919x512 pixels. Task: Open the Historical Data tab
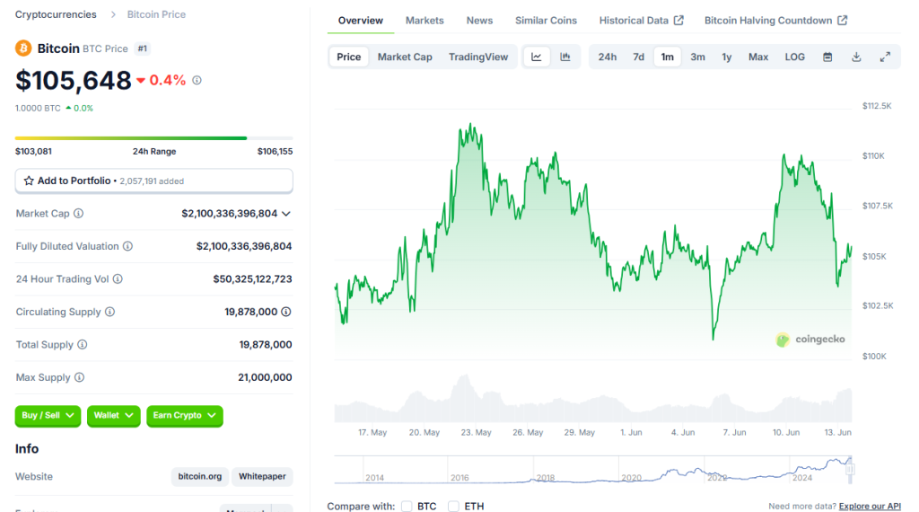pyautogui.click(x=641, y=21)
